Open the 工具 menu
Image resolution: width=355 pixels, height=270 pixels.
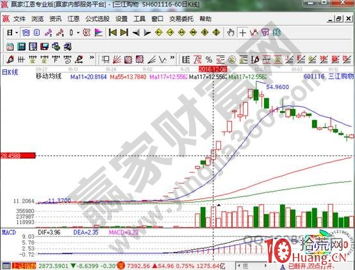[139, 19]
